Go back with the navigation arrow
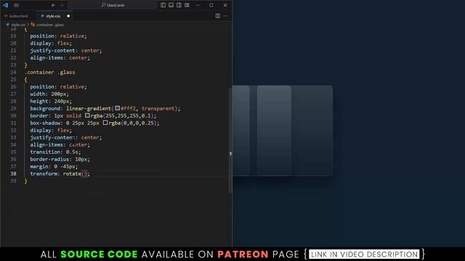Screen dimensions: 465x261 (x=53, y=5)
